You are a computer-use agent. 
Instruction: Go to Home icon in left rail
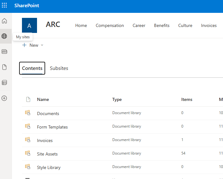click(x=4, y=21)
